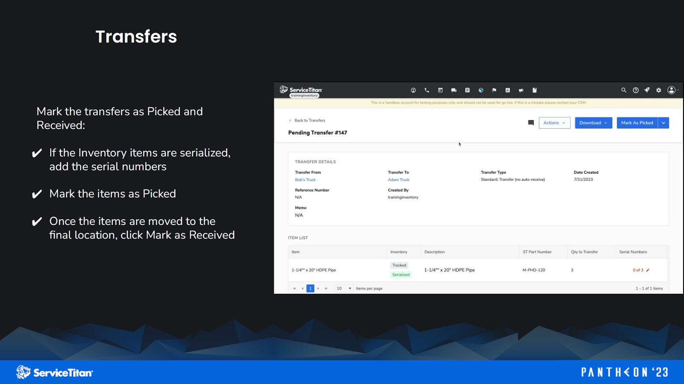Screen dimensions: 684x384
Task: Open the Reports chart icon
Action: click(x=508, y=90)
